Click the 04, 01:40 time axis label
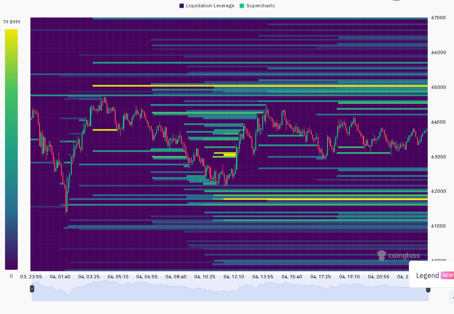 [x=60, y=277]
